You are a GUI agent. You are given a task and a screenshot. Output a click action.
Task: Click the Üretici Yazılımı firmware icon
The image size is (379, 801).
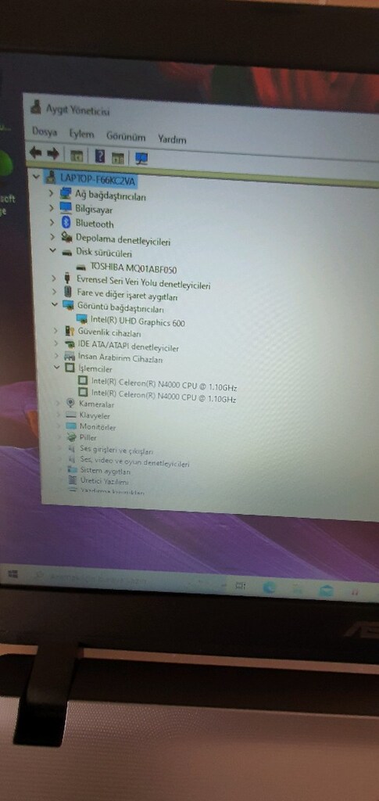tap(72, 480)
